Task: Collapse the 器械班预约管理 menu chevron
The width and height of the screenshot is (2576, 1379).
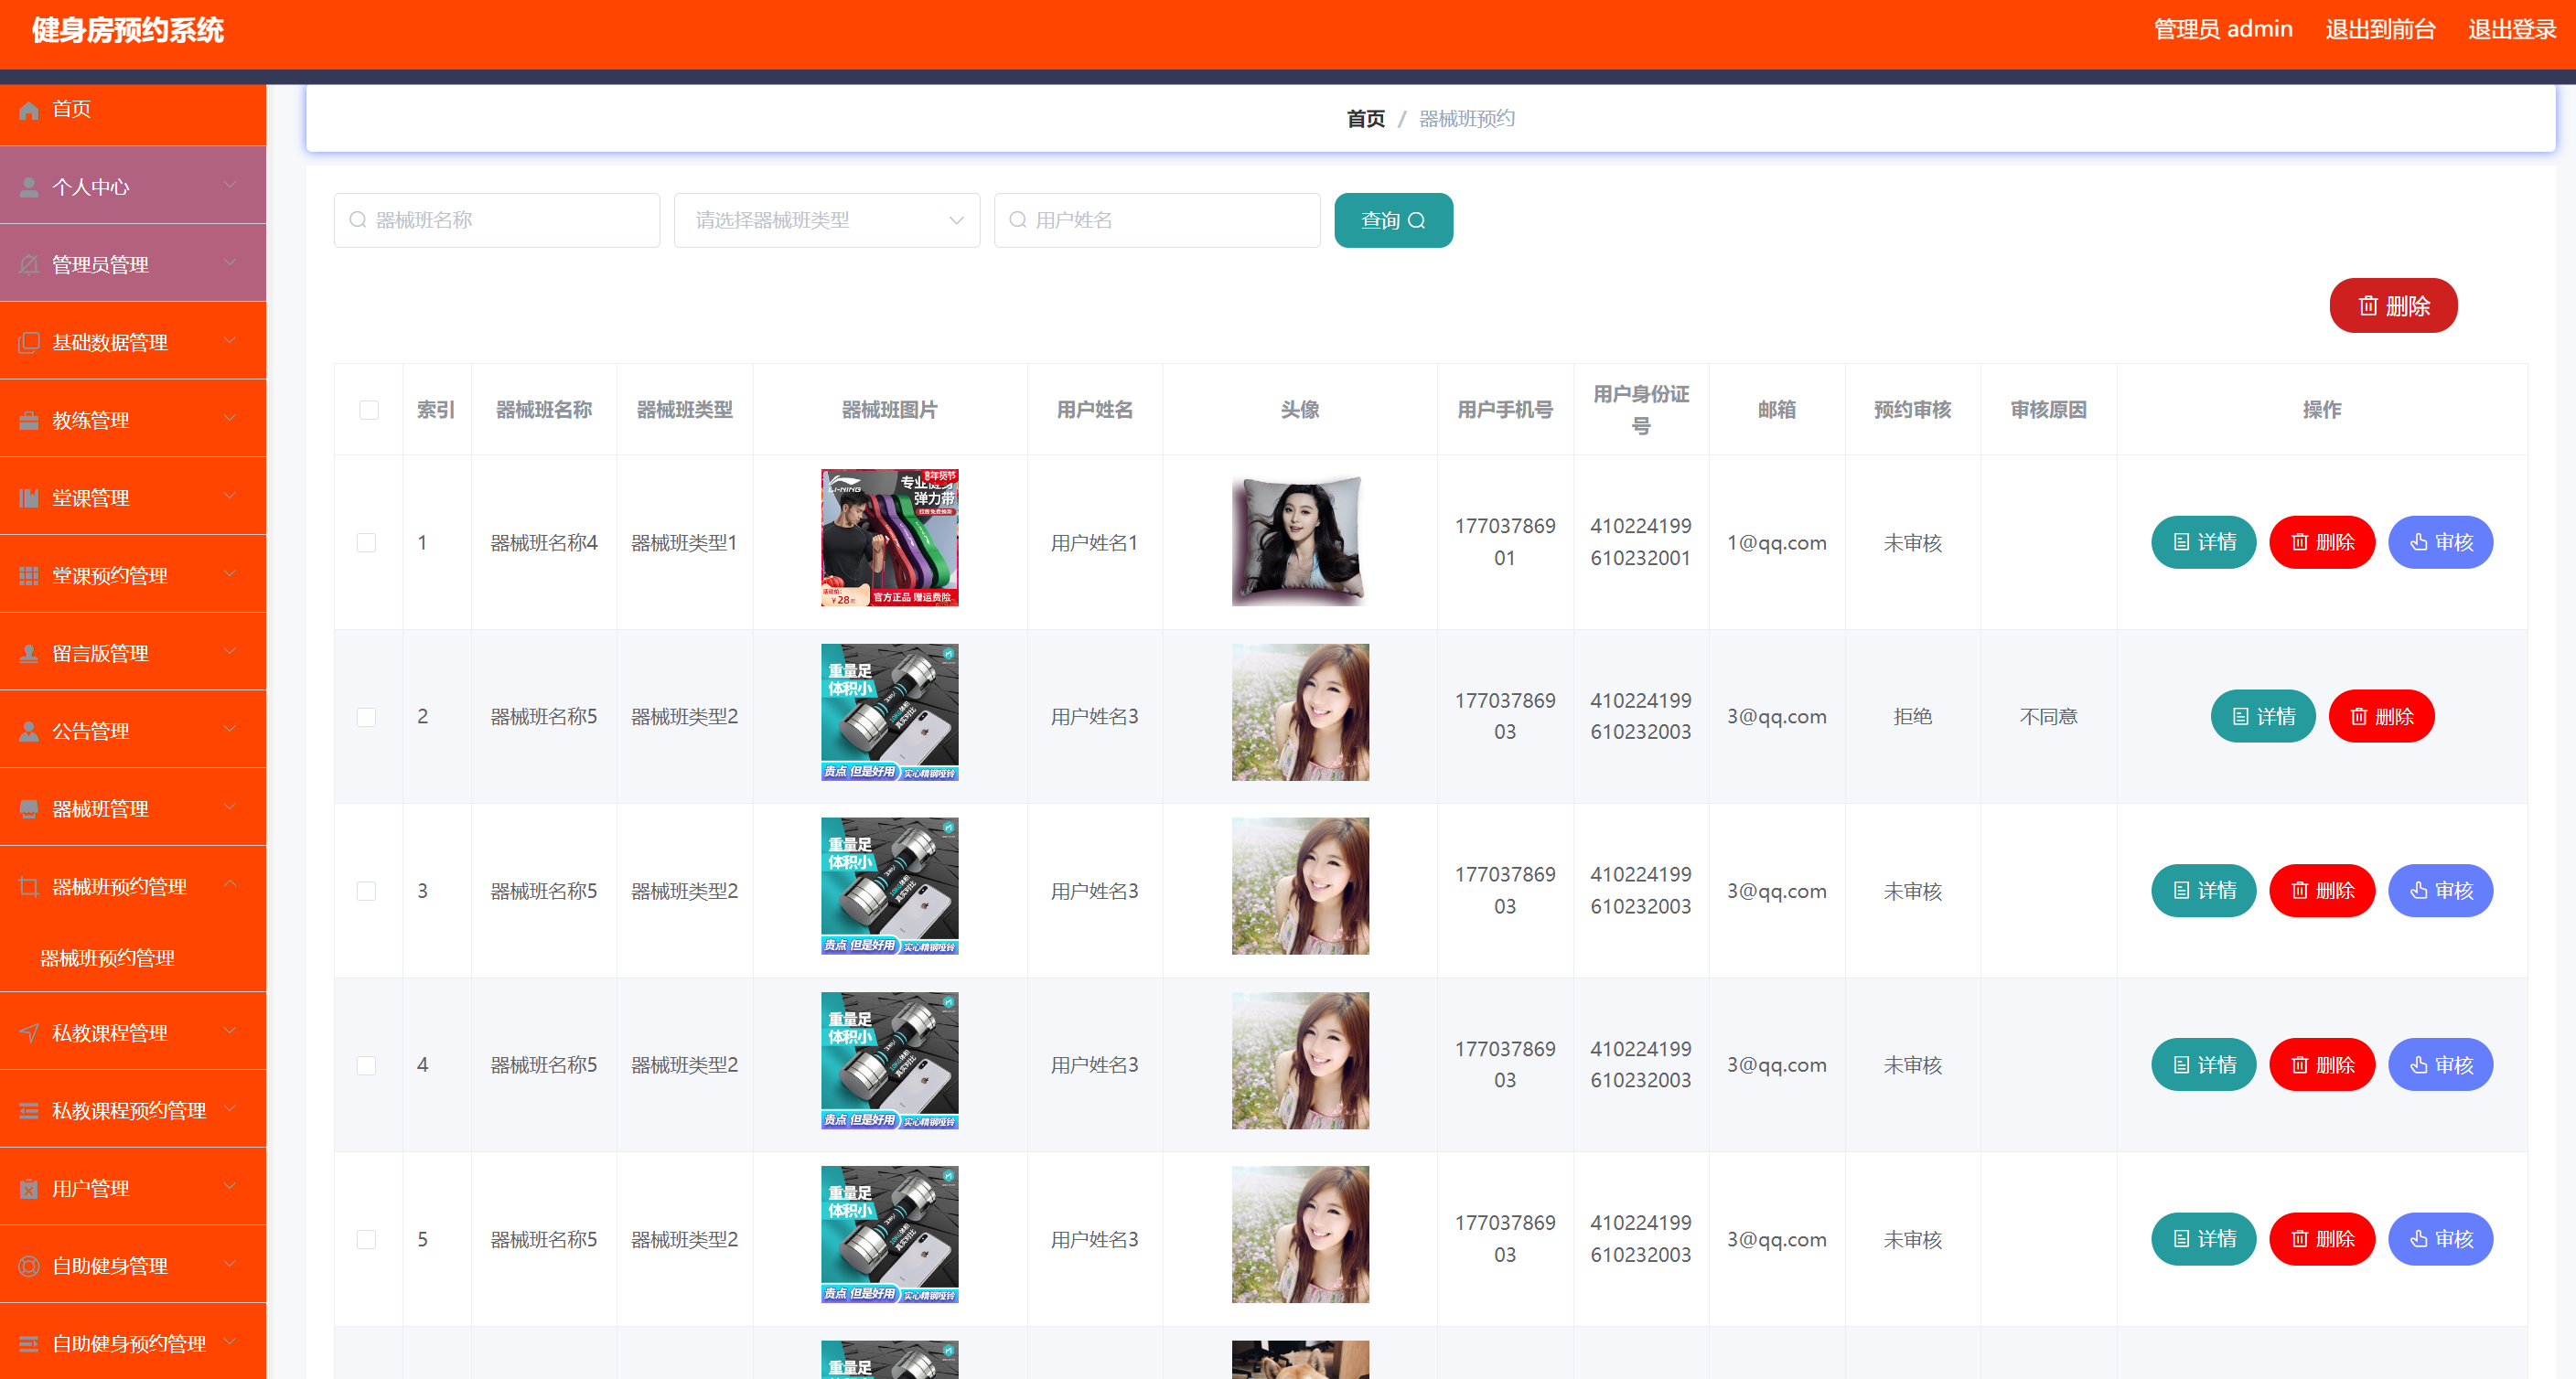Action: coord(230,884)
